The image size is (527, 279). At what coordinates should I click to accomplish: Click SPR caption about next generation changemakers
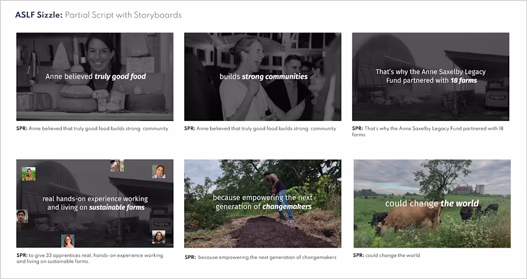261,257
